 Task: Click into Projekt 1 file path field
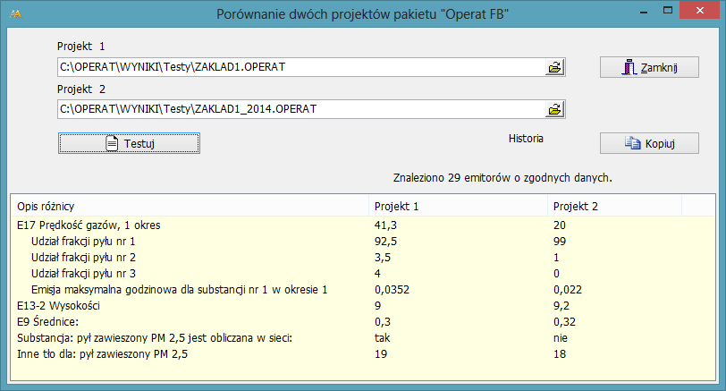click(301, 67)
